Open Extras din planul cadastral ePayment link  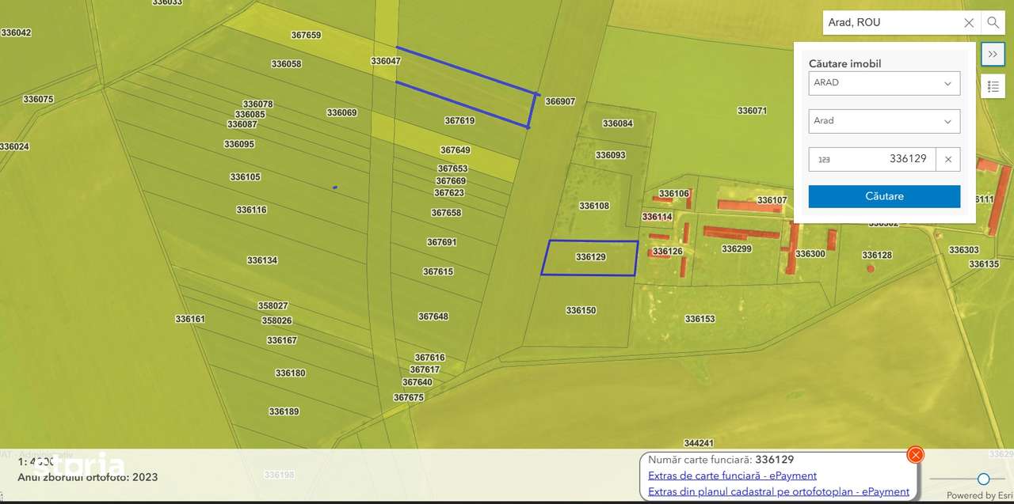pyautogui.click(x=779, y=491)
